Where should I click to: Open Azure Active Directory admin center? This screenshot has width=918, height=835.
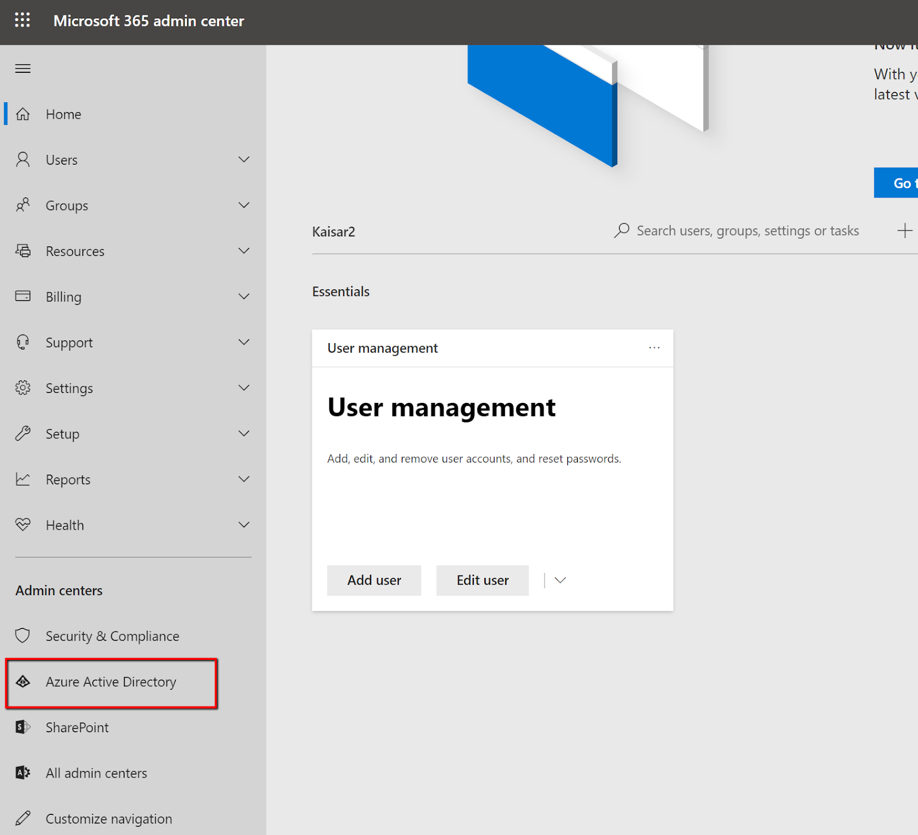coord(111,682)
